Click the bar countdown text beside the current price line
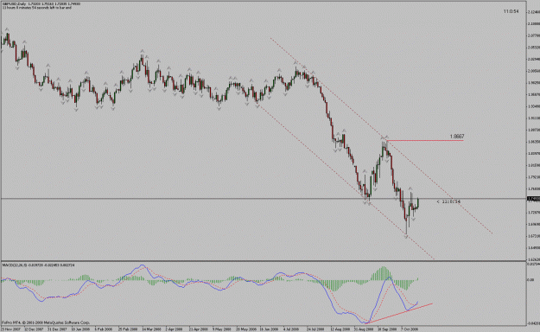 [448, 201]
